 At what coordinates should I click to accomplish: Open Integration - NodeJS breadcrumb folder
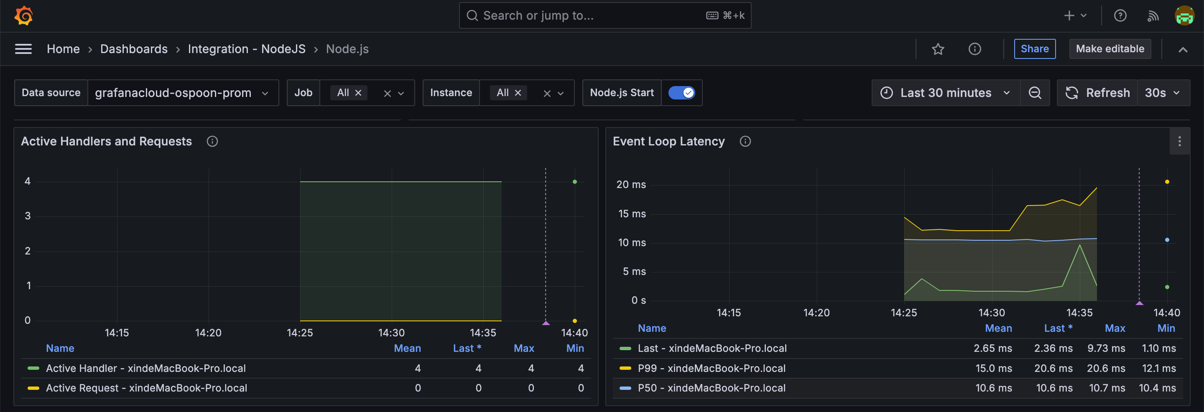[x=246, y=48]
